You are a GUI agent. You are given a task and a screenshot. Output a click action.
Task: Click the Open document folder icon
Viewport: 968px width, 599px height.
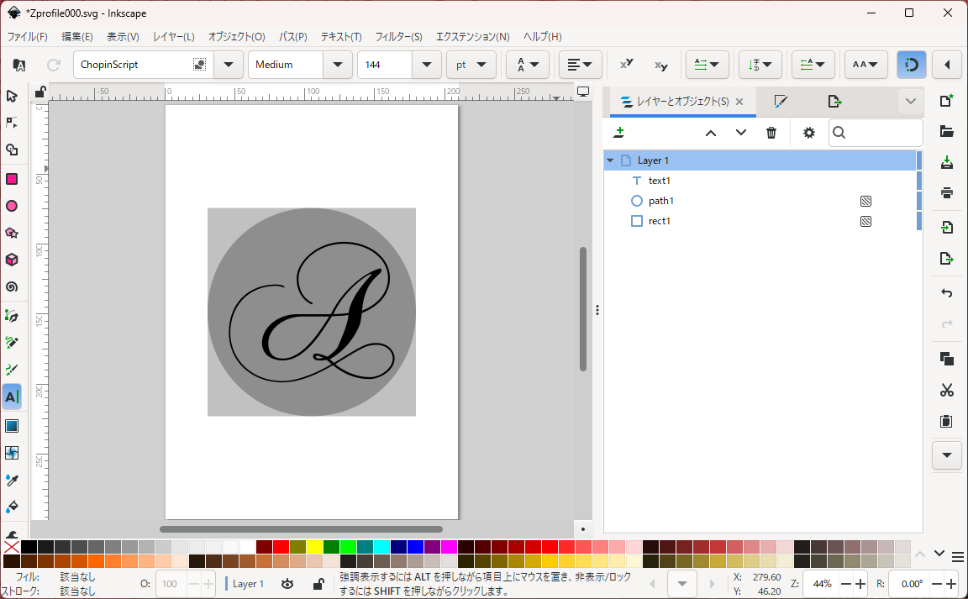(946, 131)
